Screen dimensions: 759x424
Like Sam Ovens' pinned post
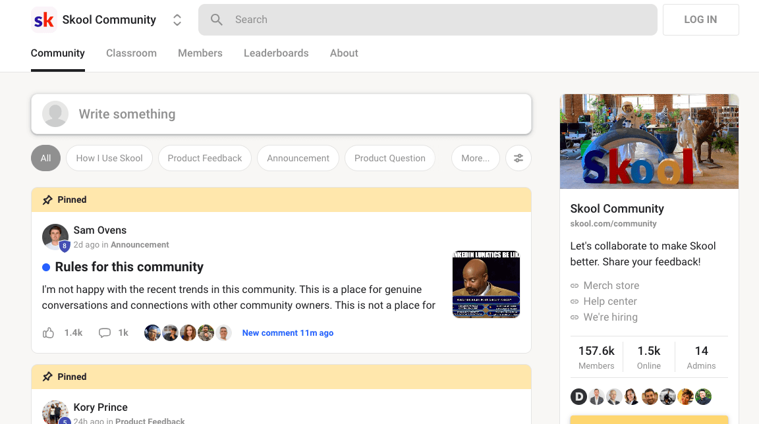48,332
